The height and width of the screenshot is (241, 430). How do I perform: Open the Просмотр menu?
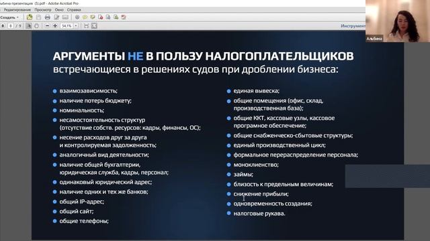coord(43,10)
